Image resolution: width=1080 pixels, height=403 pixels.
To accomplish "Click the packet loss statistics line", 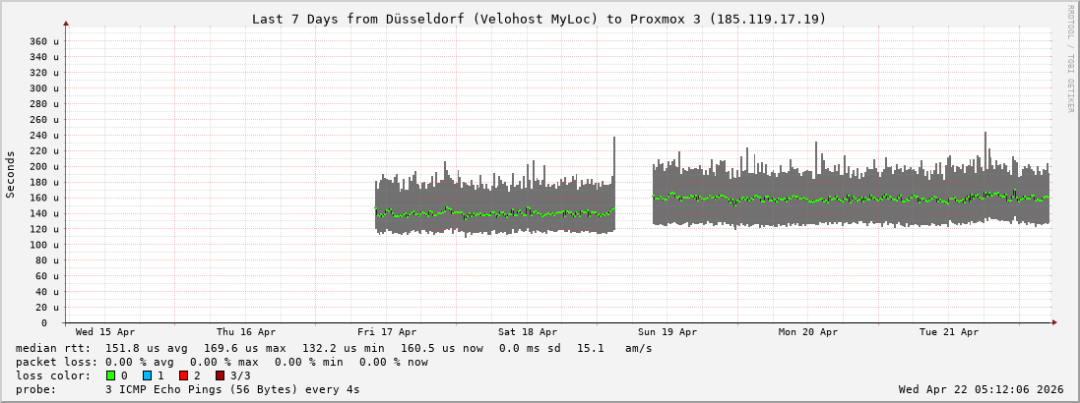I will coord(222,362).
